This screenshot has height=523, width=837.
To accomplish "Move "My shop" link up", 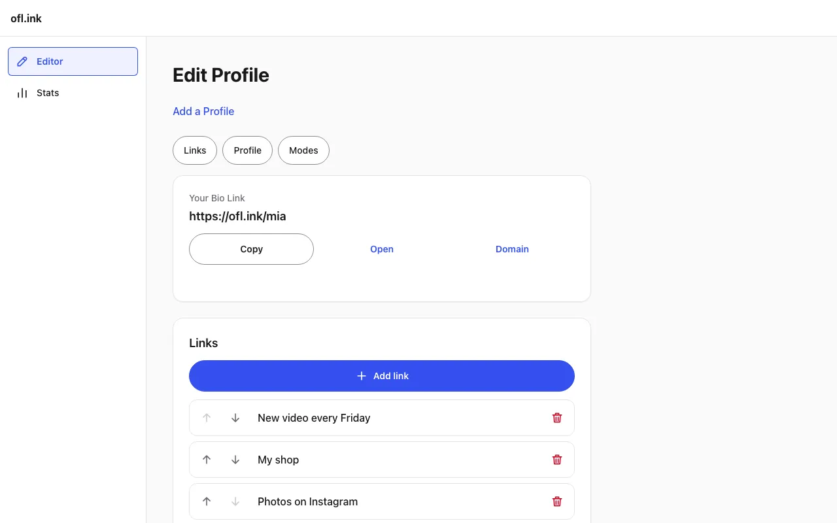I will 207,460.
